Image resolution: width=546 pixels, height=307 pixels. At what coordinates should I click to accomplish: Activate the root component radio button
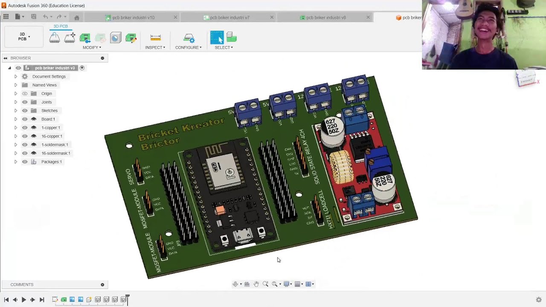82,68
